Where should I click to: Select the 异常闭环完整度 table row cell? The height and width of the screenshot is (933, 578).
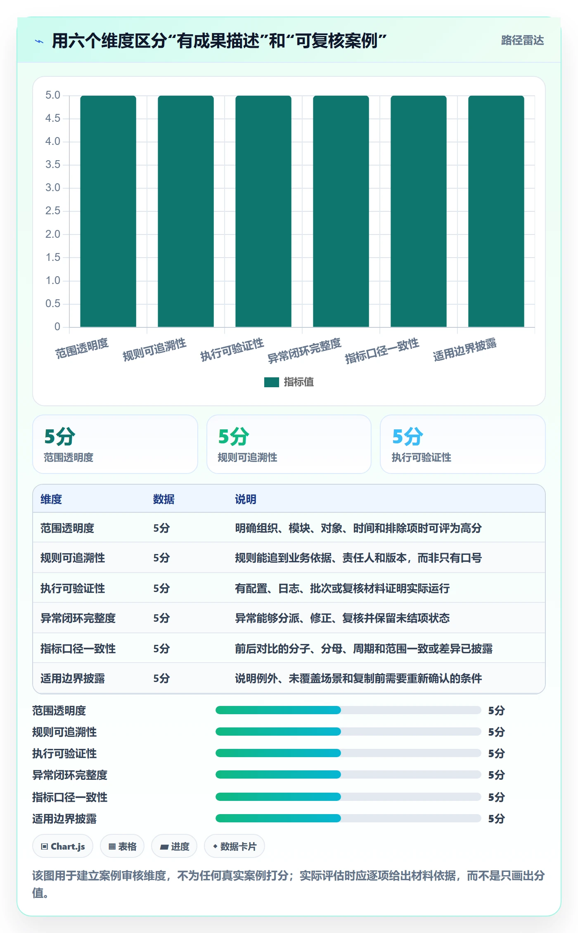pos(78,618)
